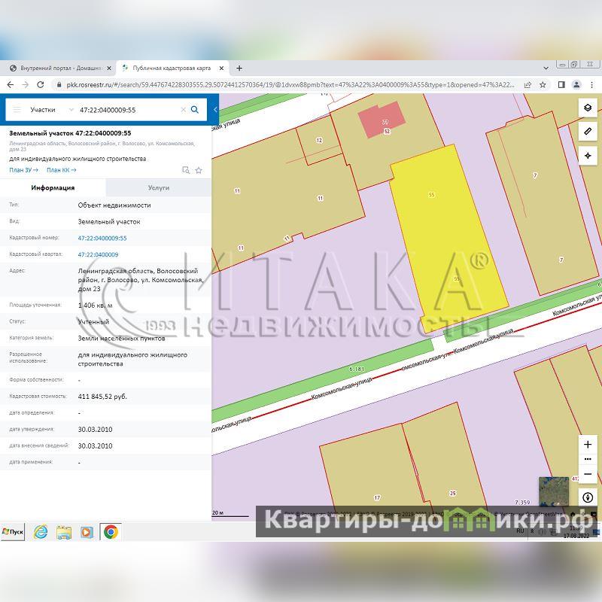Open the План КК link
The height and width of the screenshot is (602, 602).
[x=62, y=170]
